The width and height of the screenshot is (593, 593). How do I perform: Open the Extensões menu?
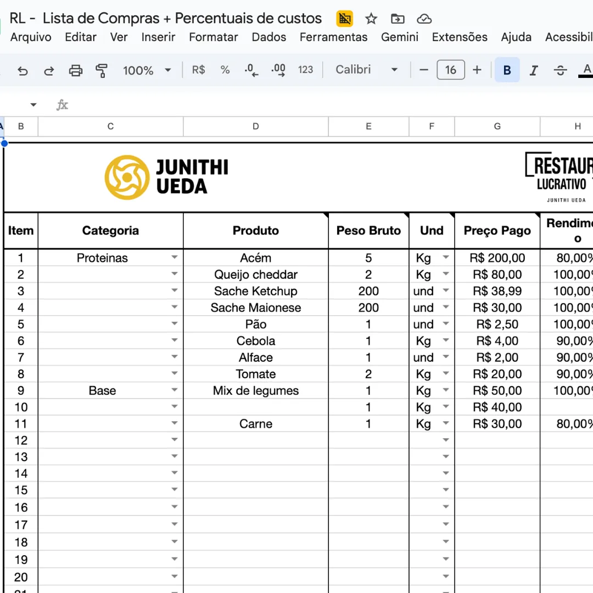pos(460,37)
